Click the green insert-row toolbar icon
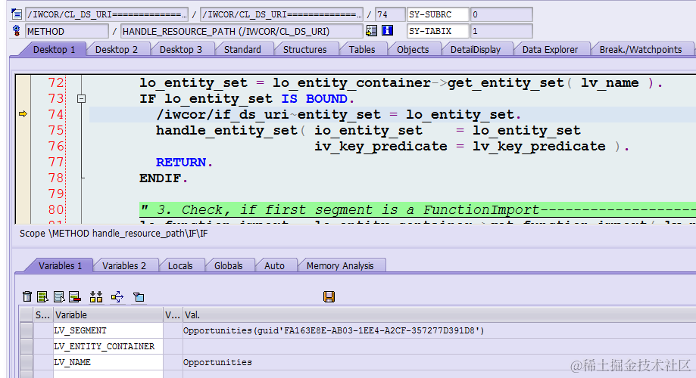The width and height of the screenshot is (696, 378). pos(42,296)
